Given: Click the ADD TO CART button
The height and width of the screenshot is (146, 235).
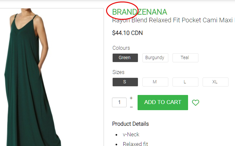Looking at the screenshot, I should [x=163, y=102].
